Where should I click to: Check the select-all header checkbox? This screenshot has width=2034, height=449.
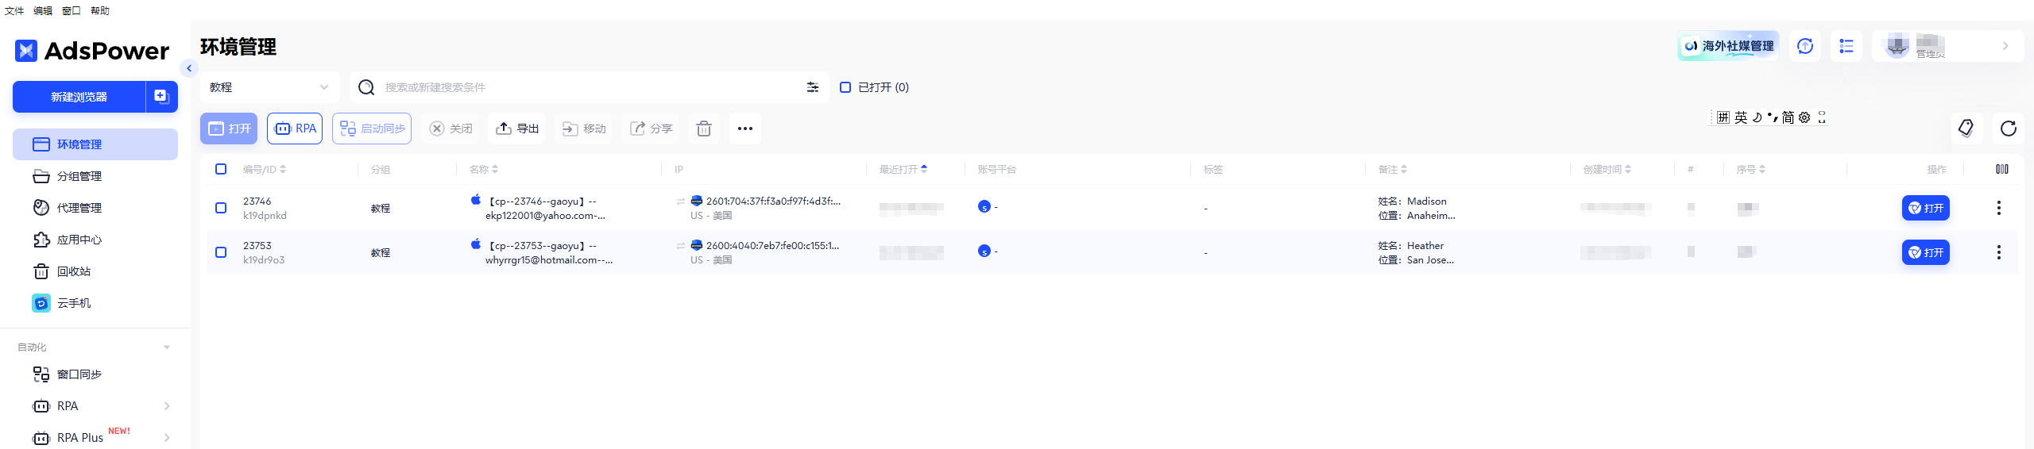click(221, 169)
